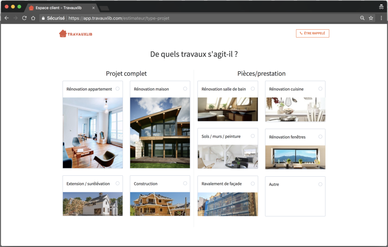Select Ravalement de façade radio button
388x247 pixels.
(253, 183)
